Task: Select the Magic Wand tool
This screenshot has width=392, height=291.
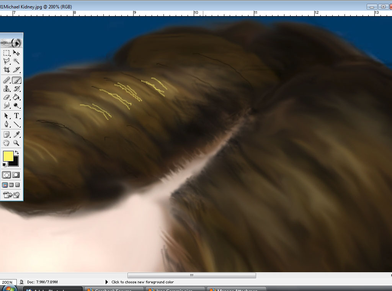Action: pyautogui.click(x=16, y=61)
